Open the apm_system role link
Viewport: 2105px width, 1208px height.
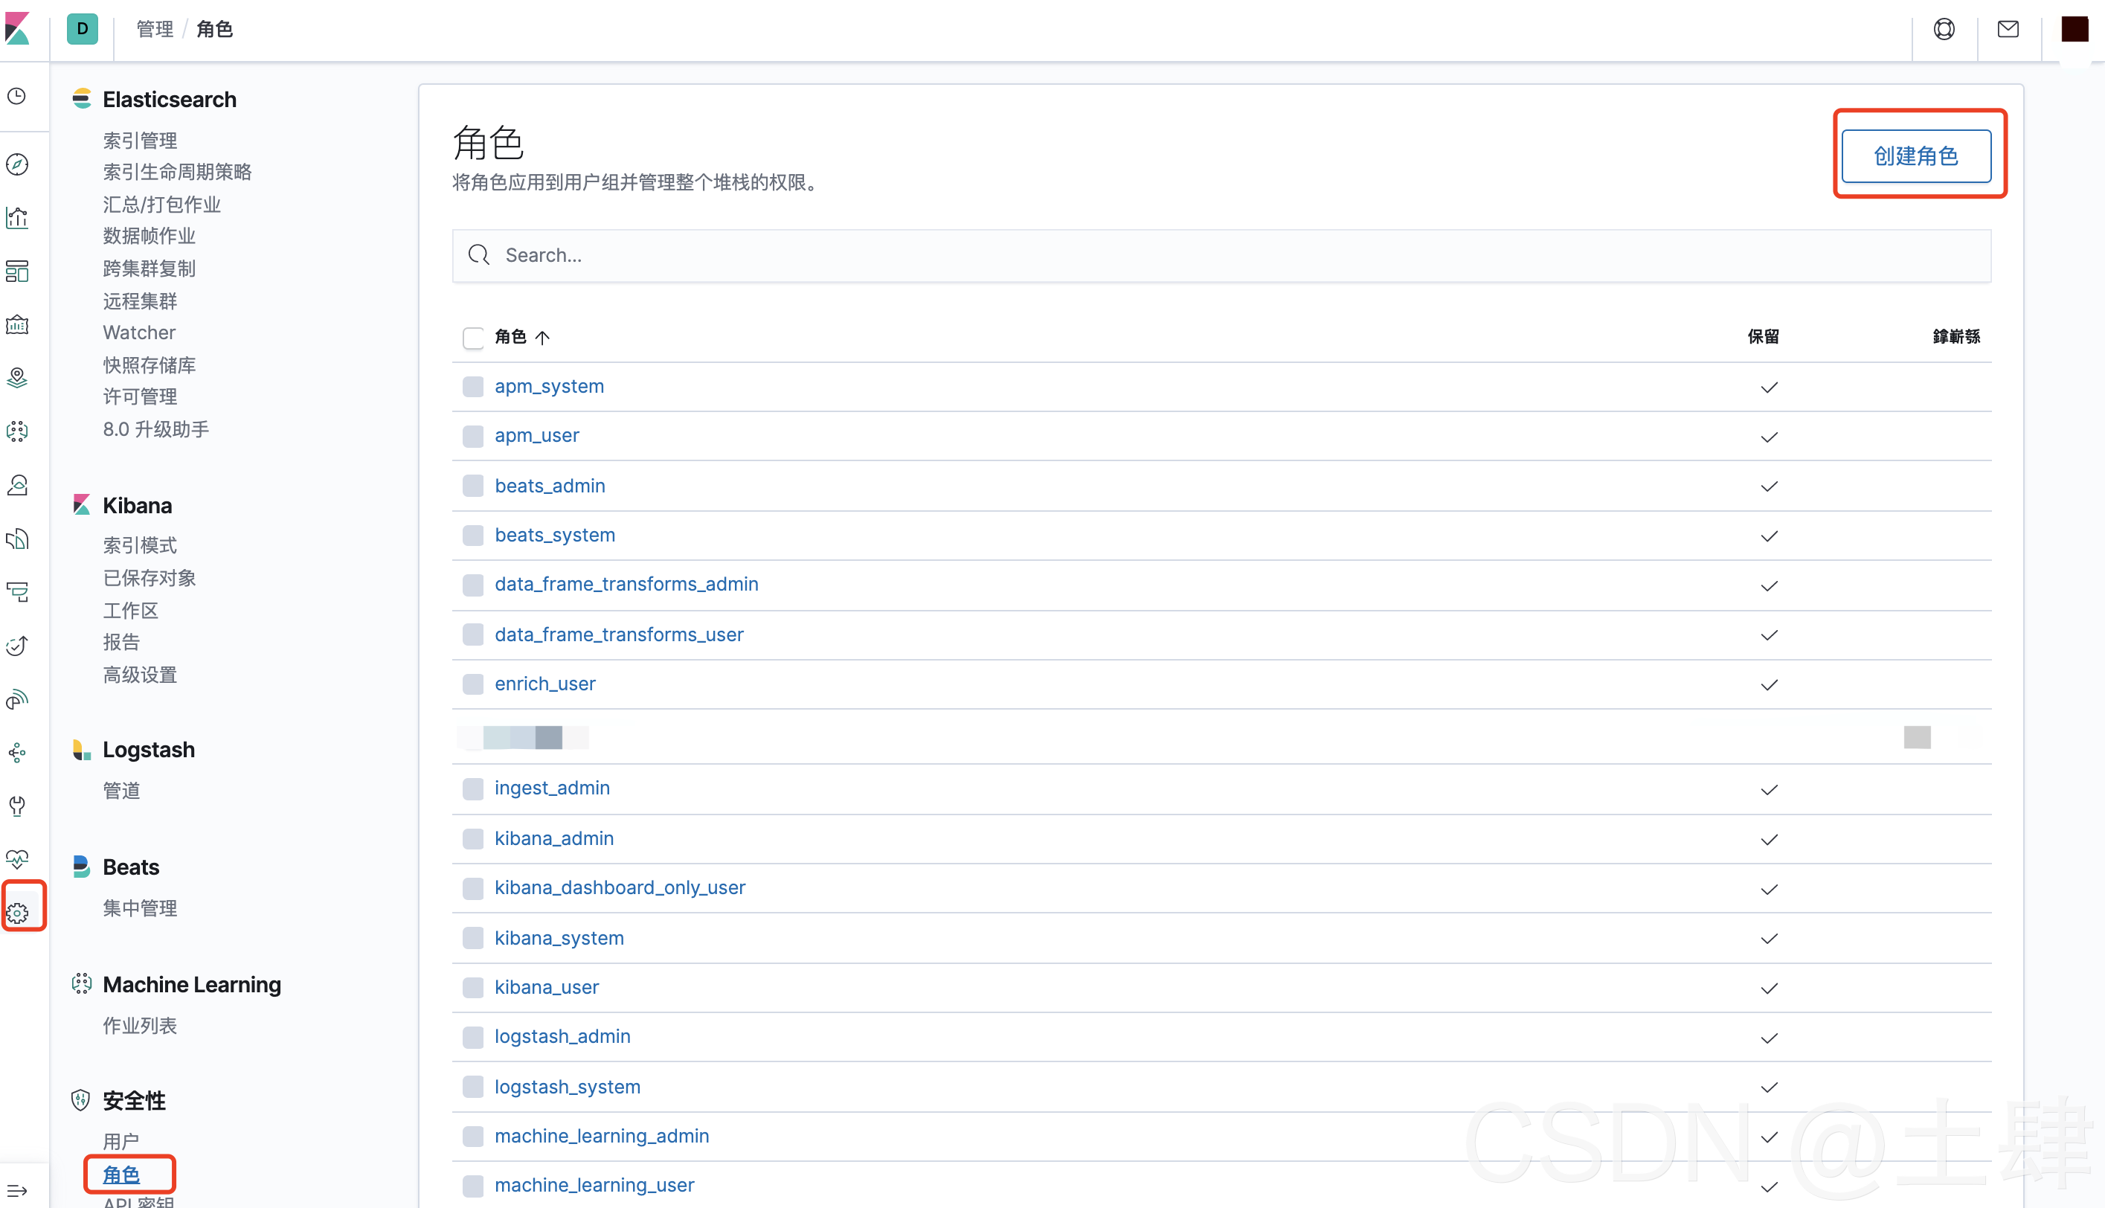click(x=549, y=387)
